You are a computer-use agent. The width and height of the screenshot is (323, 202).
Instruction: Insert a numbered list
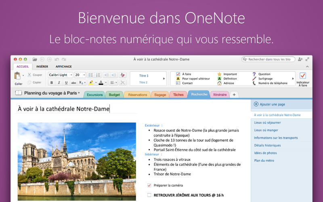point(98,75)
